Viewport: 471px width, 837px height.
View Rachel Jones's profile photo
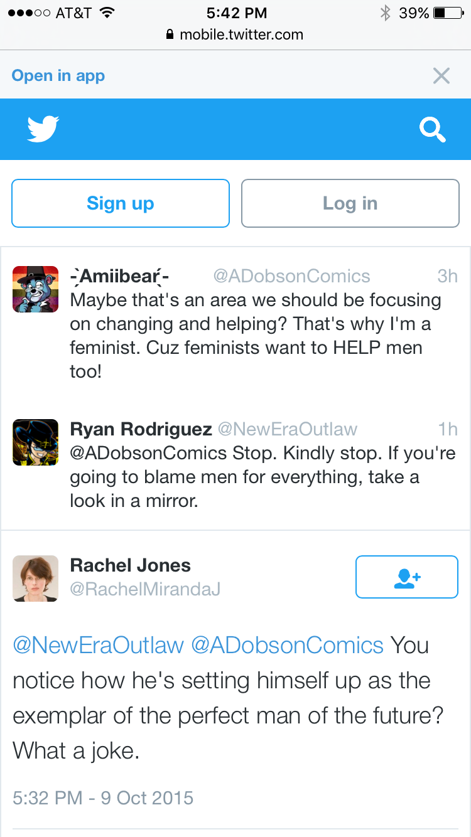pos(35,578)
